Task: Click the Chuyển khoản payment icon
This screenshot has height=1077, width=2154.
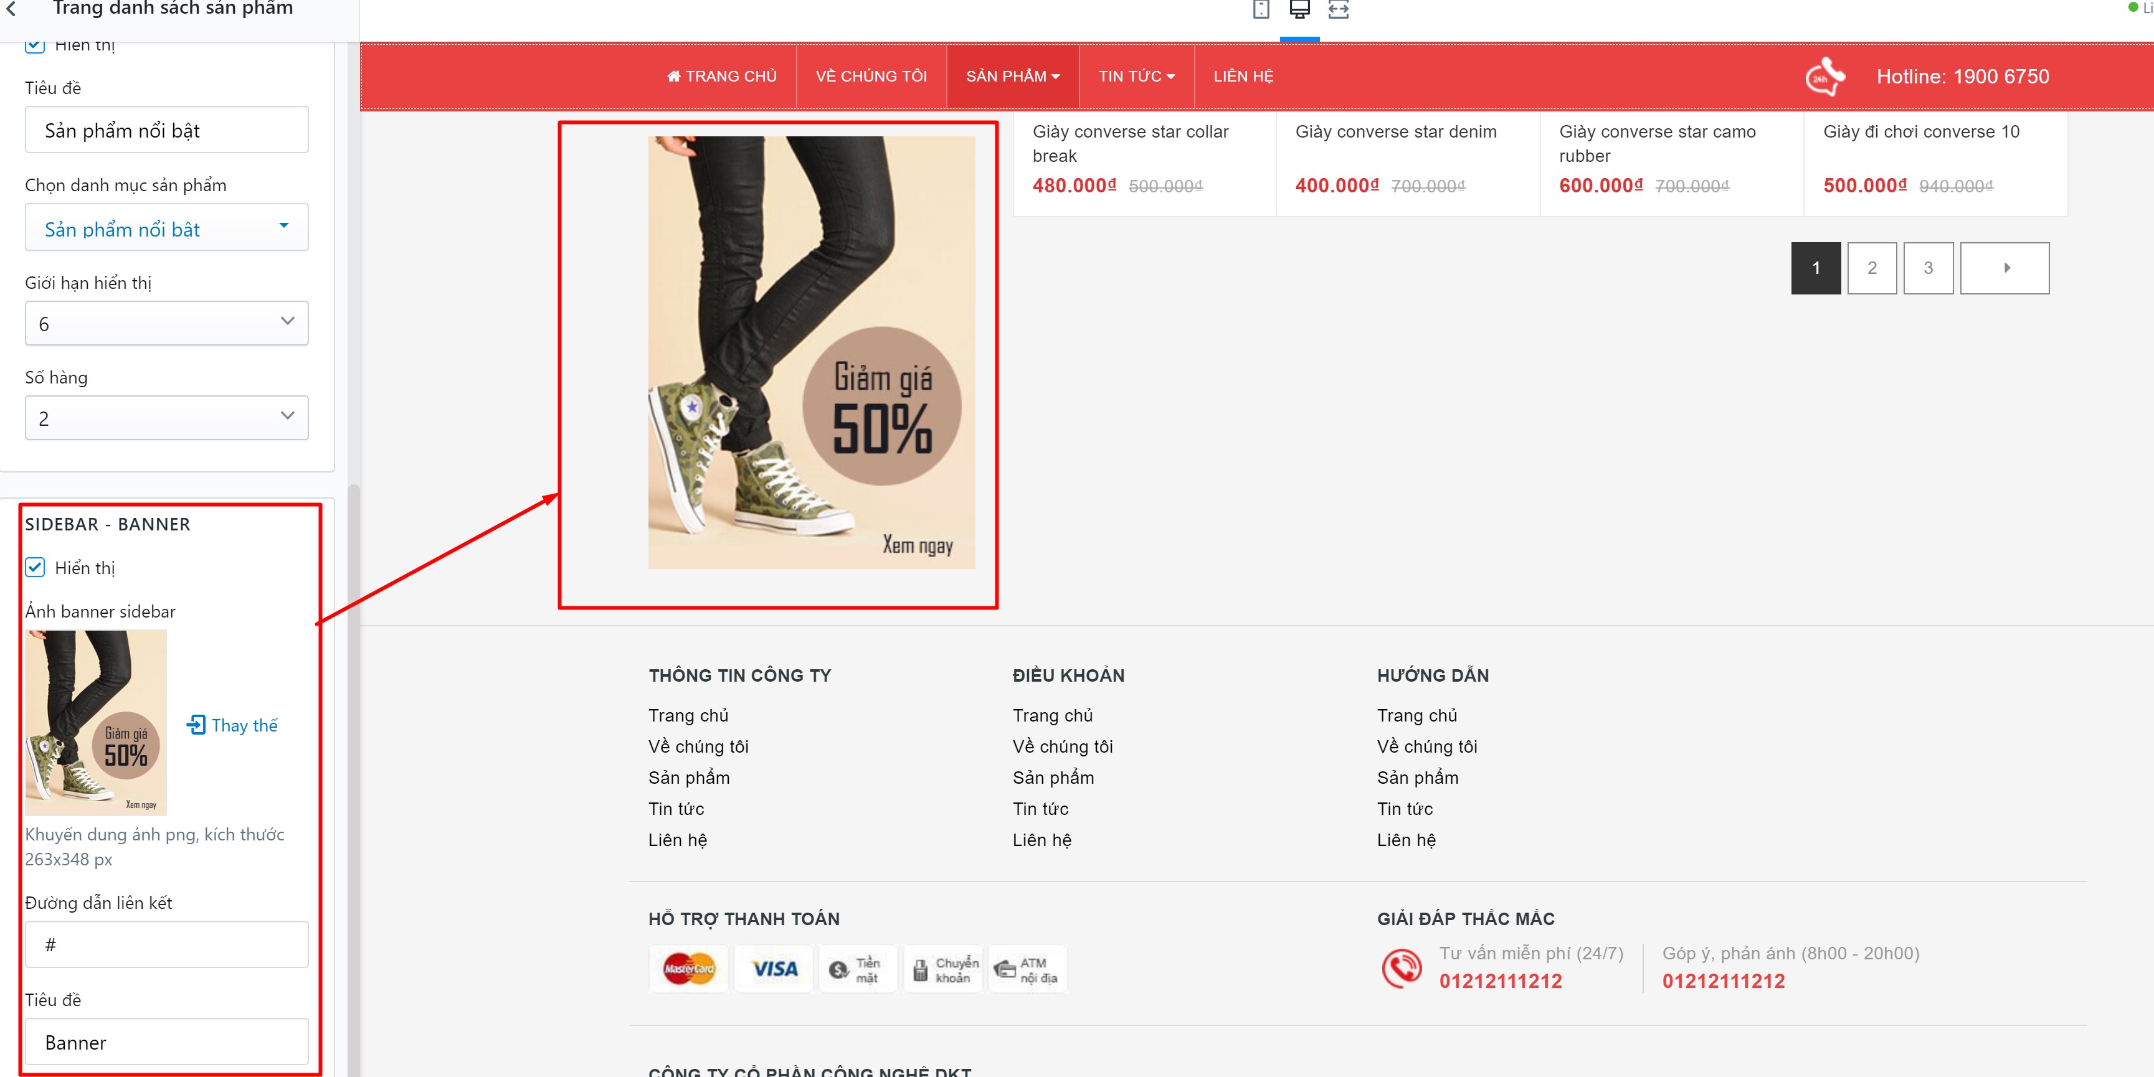Action: click(943, 969)
